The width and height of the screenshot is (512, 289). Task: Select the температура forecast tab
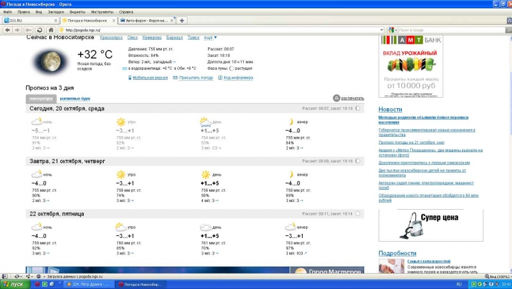click(41, 98)
